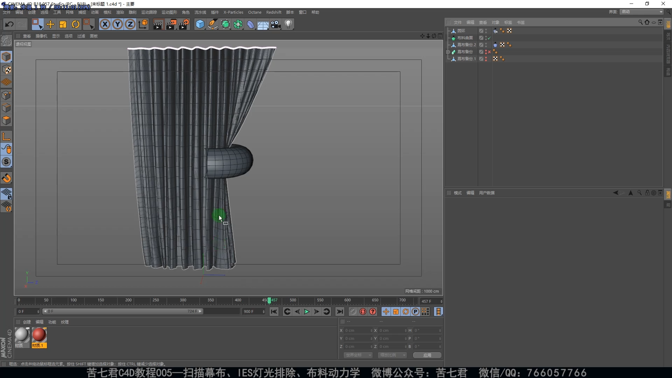Select the red 材质.1 material swatch
The width and height of the screenshot is (672, 378).
(39, 335)
